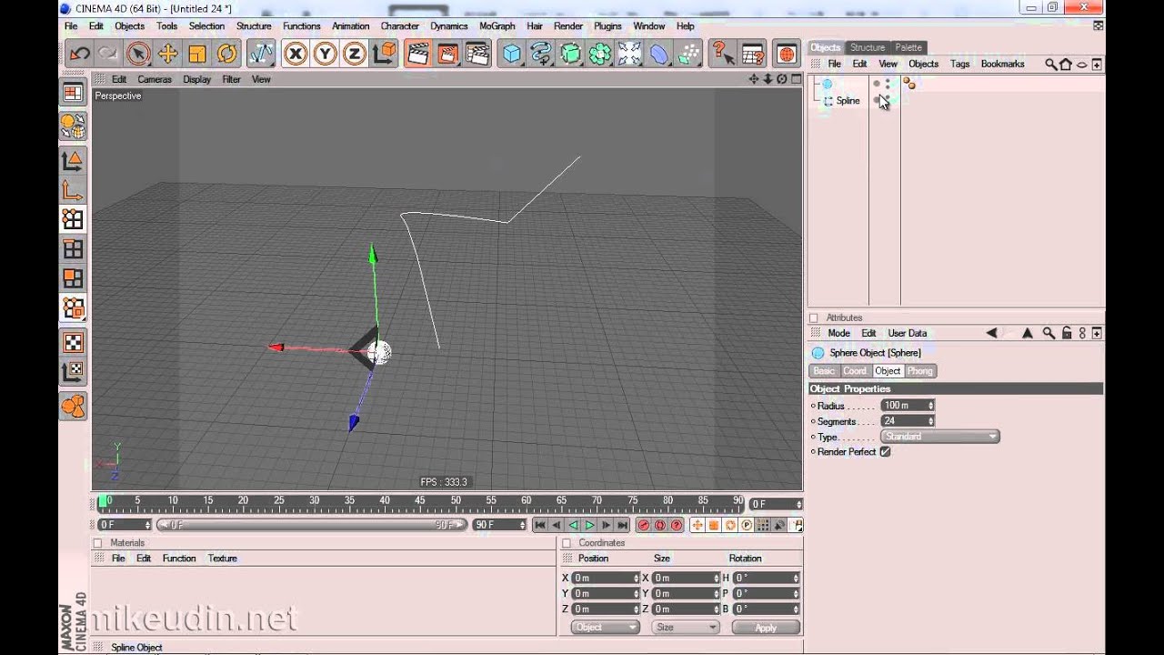Select the Move tool

tap(167, 54)
